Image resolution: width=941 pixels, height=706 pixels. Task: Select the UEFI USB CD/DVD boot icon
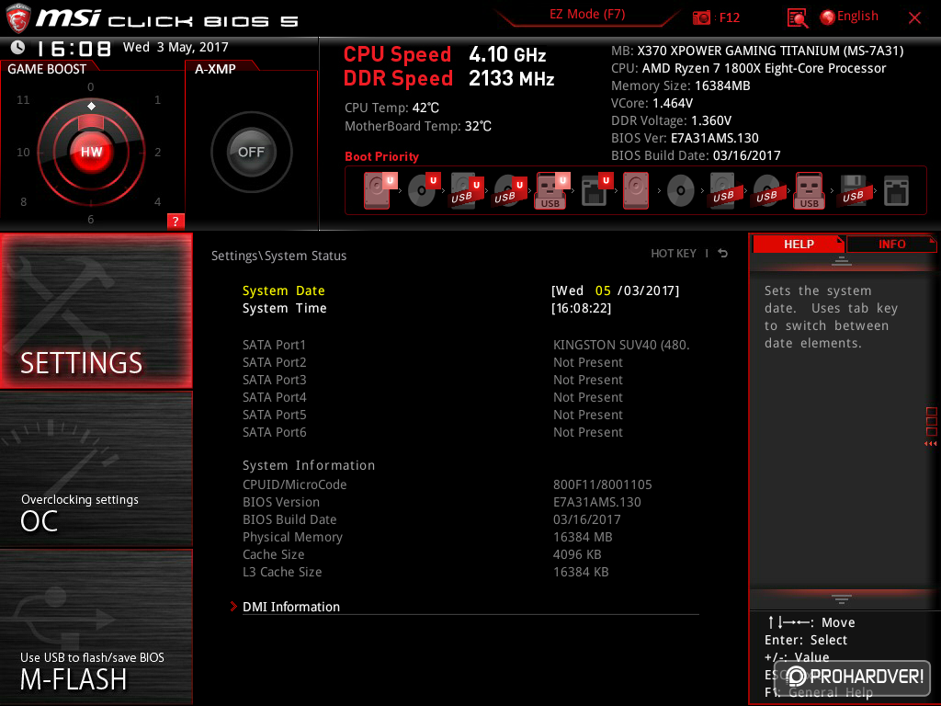509,190
